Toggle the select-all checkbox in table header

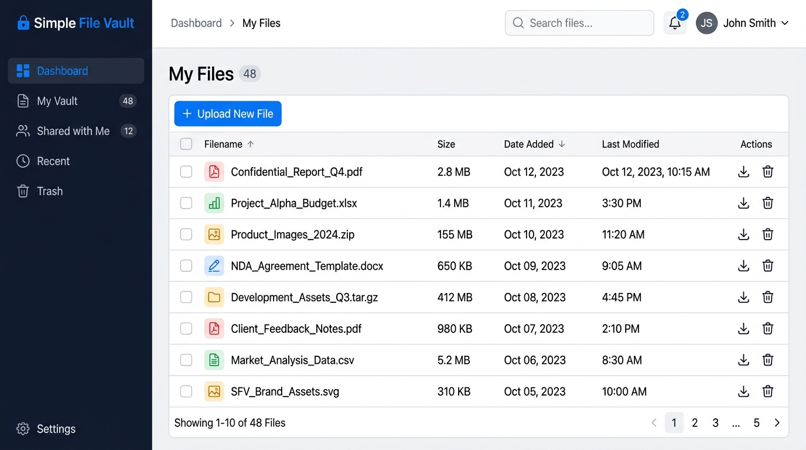coord(186,144)
